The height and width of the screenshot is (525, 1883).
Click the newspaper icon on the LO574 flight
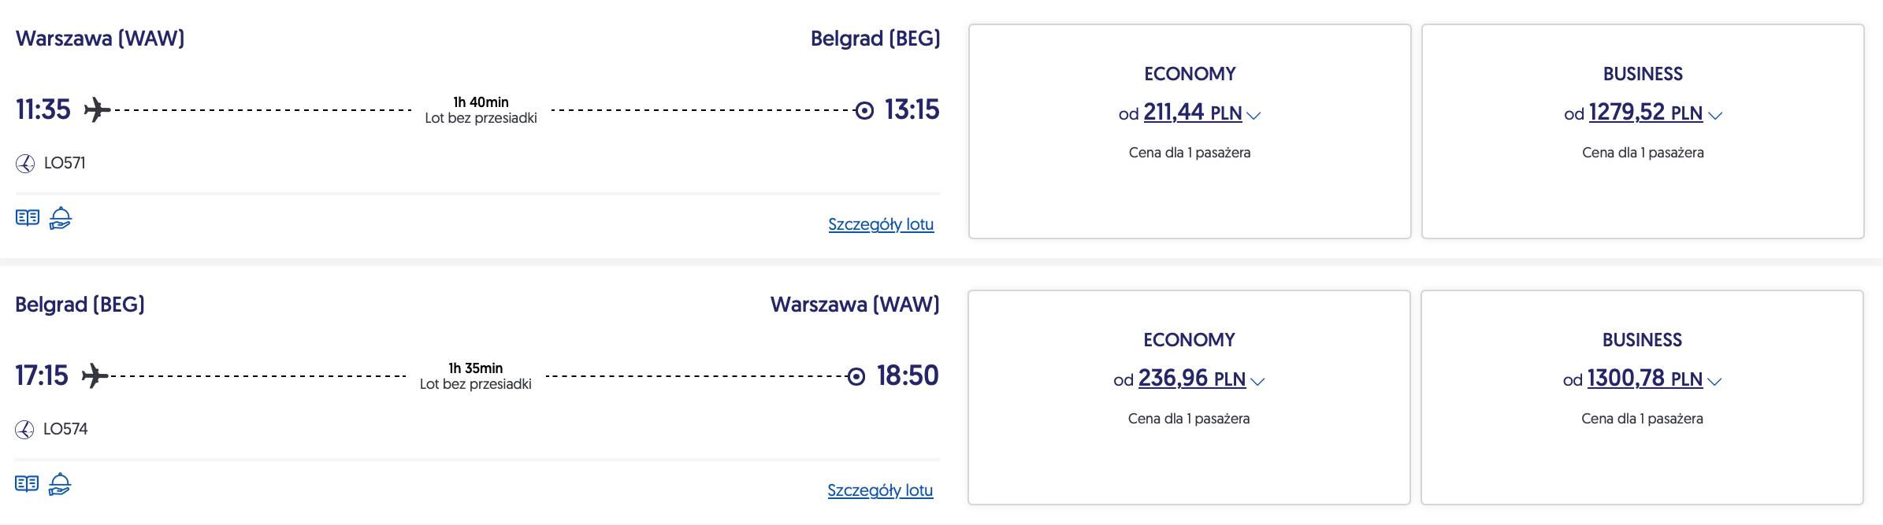point(27,484)
